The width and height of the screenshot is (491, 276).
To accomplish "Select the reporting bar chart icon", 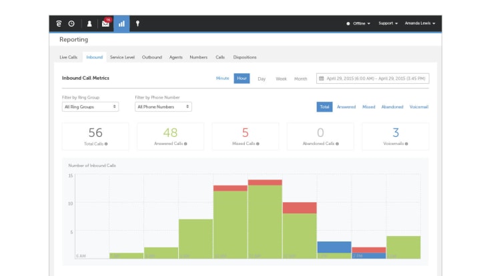I will (x=121, y=24).
